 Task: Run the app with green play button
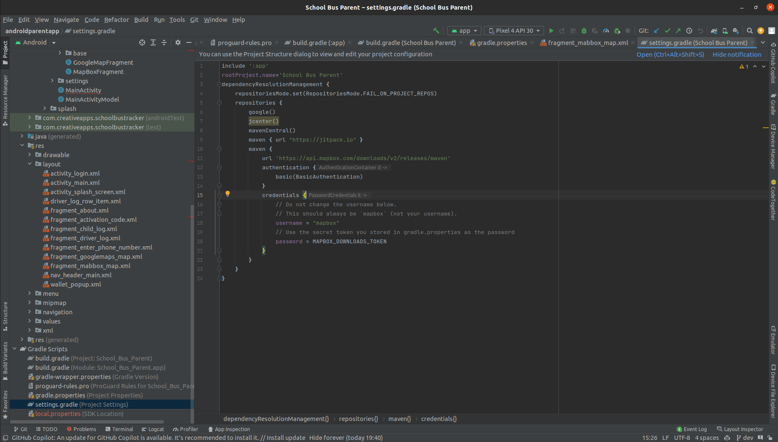point(551,31)
